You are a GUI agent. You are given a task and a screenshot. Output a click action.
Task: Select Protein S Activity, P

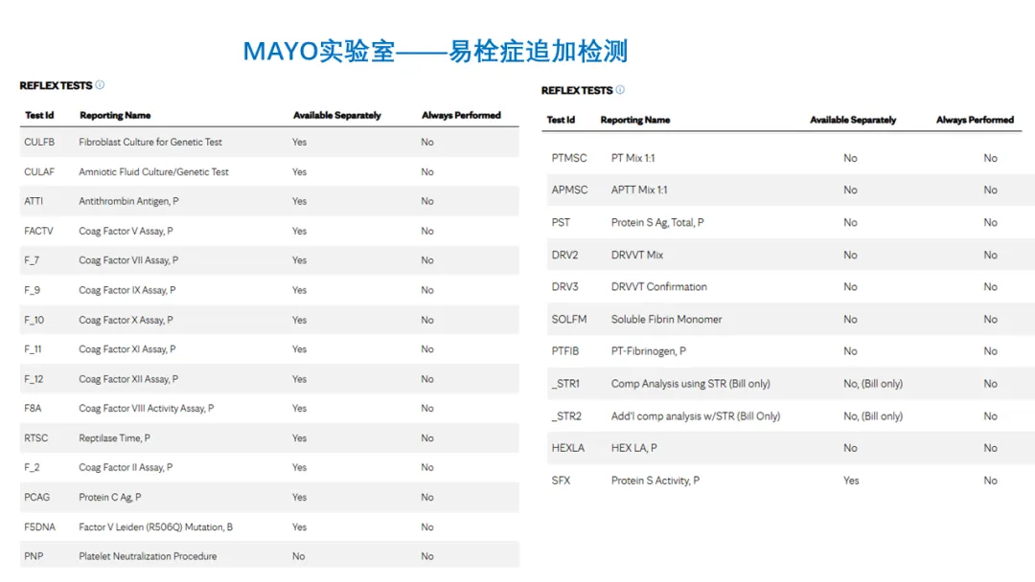[x=655, y=481]
